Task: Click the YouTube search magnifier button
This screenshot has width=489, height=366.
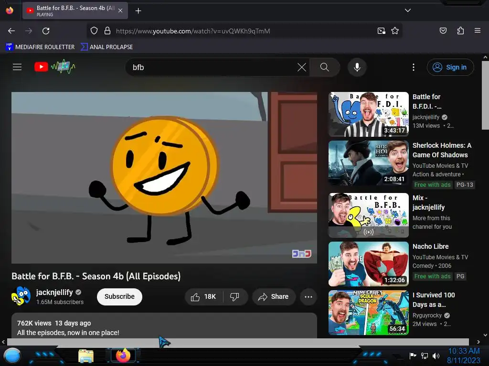Action: click(x=324, y=67)
